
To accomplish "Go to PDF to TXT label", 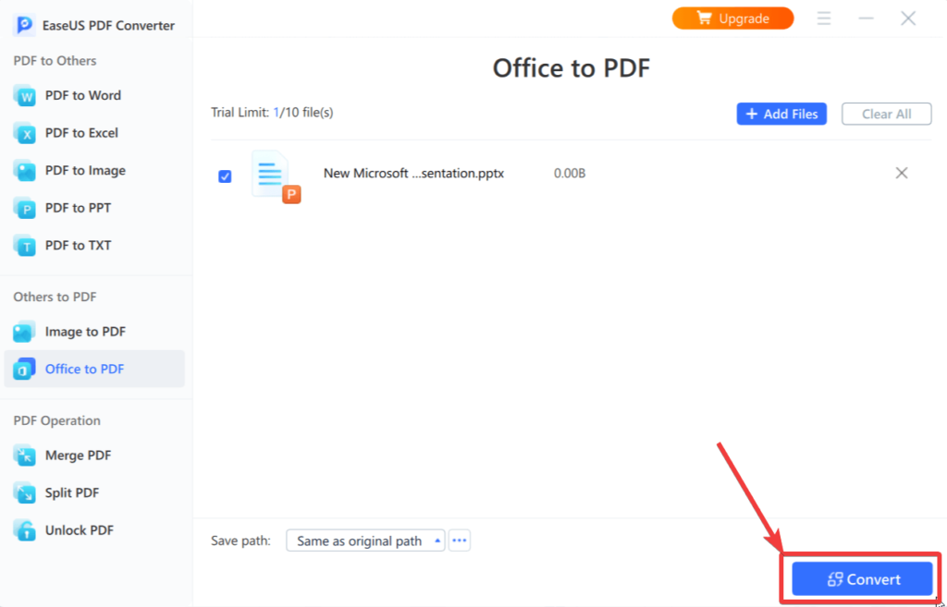I will pos(78,245).
